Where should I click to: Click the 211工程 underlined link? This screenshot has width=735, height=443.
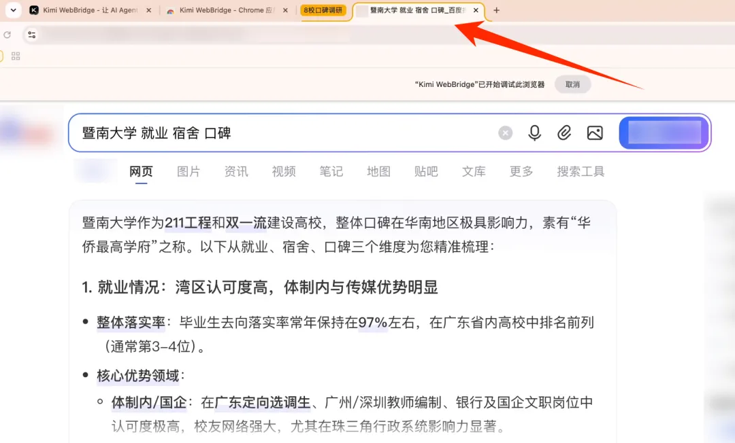pyautogui.click(x=188, y=223)
